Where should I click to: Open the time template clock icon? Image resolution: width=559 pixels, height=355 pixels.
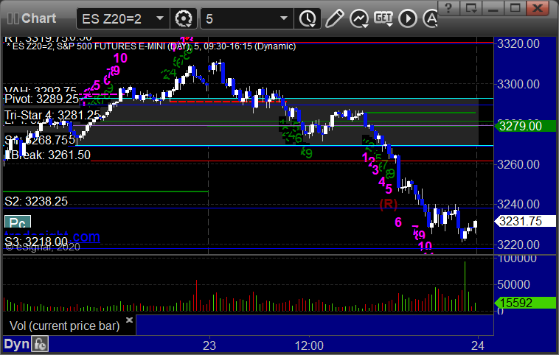point(308,18)
